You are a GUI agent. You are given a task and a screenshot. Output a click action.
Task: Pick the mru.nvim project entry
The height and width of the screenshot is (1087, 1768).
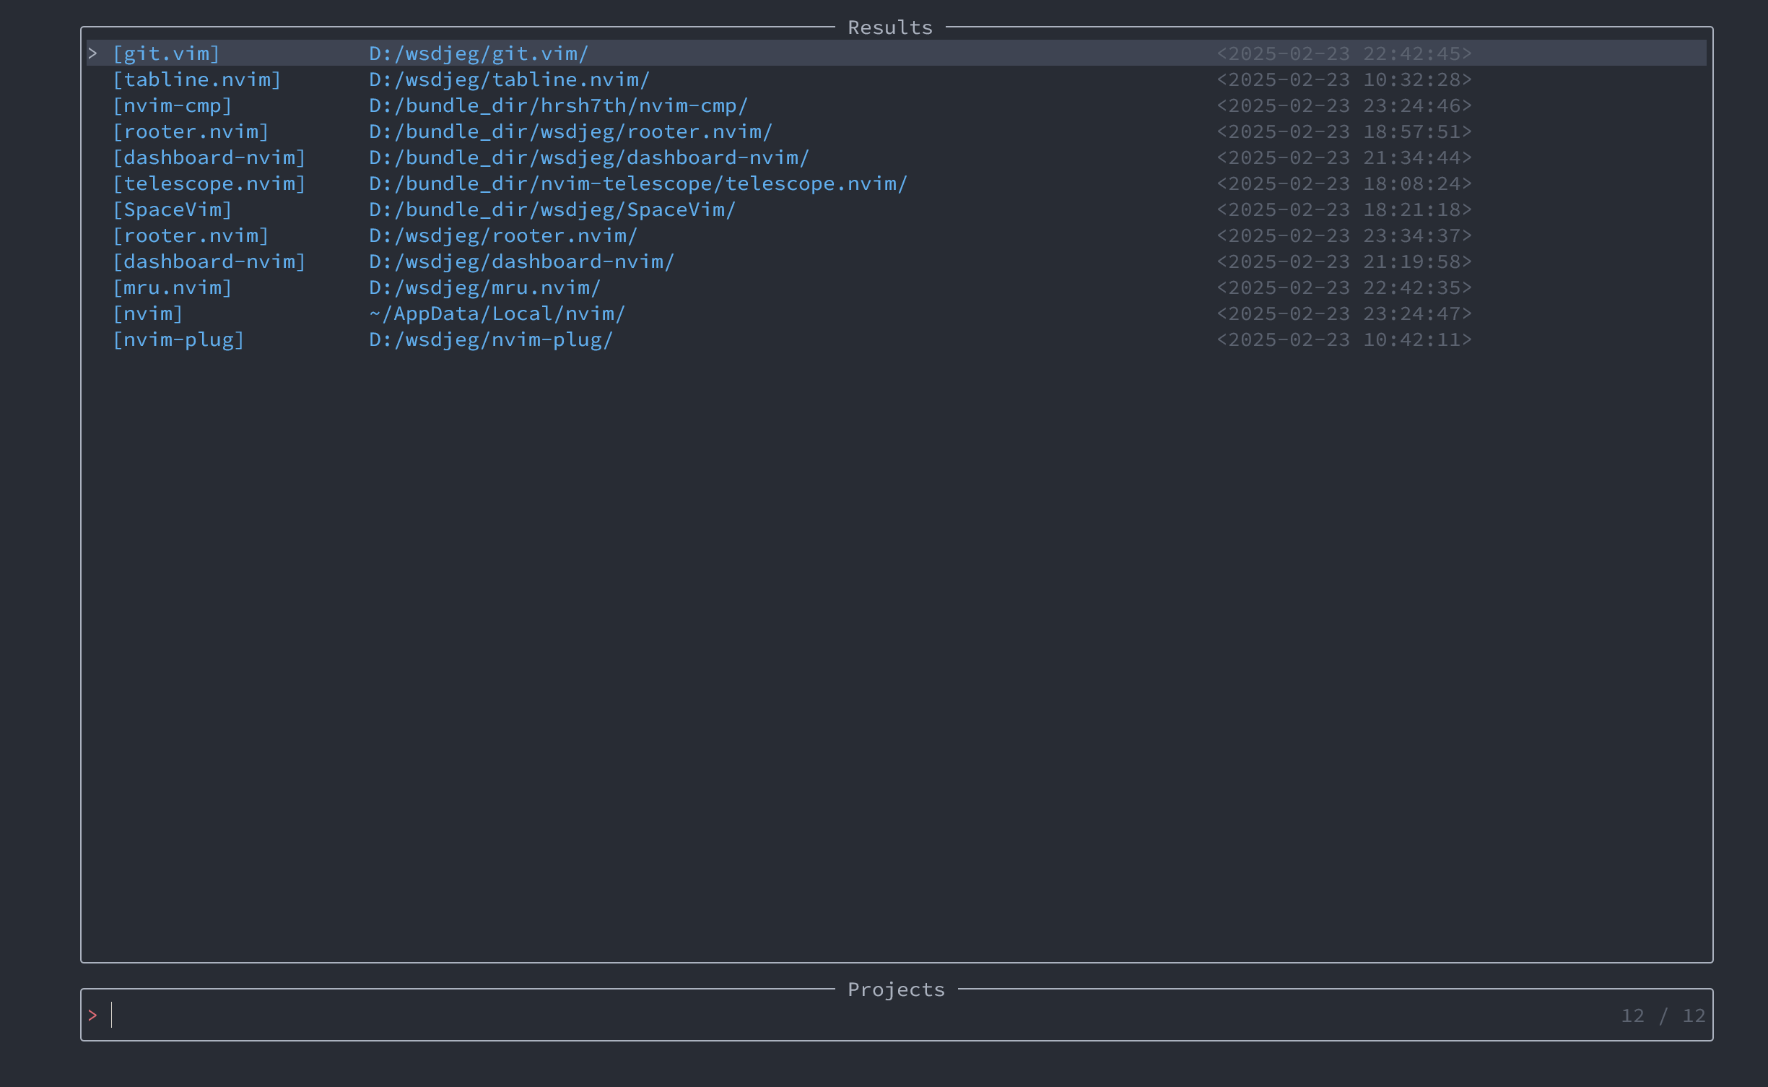click(x=173, y=287)
